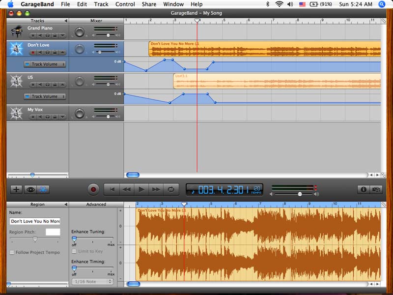Edit the region Name field
Screen dimensions: 393x295
[x=35, y=221]
